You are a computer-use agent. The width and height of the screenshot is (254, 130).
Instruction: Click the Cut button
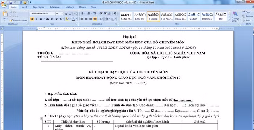click(13, 12)
